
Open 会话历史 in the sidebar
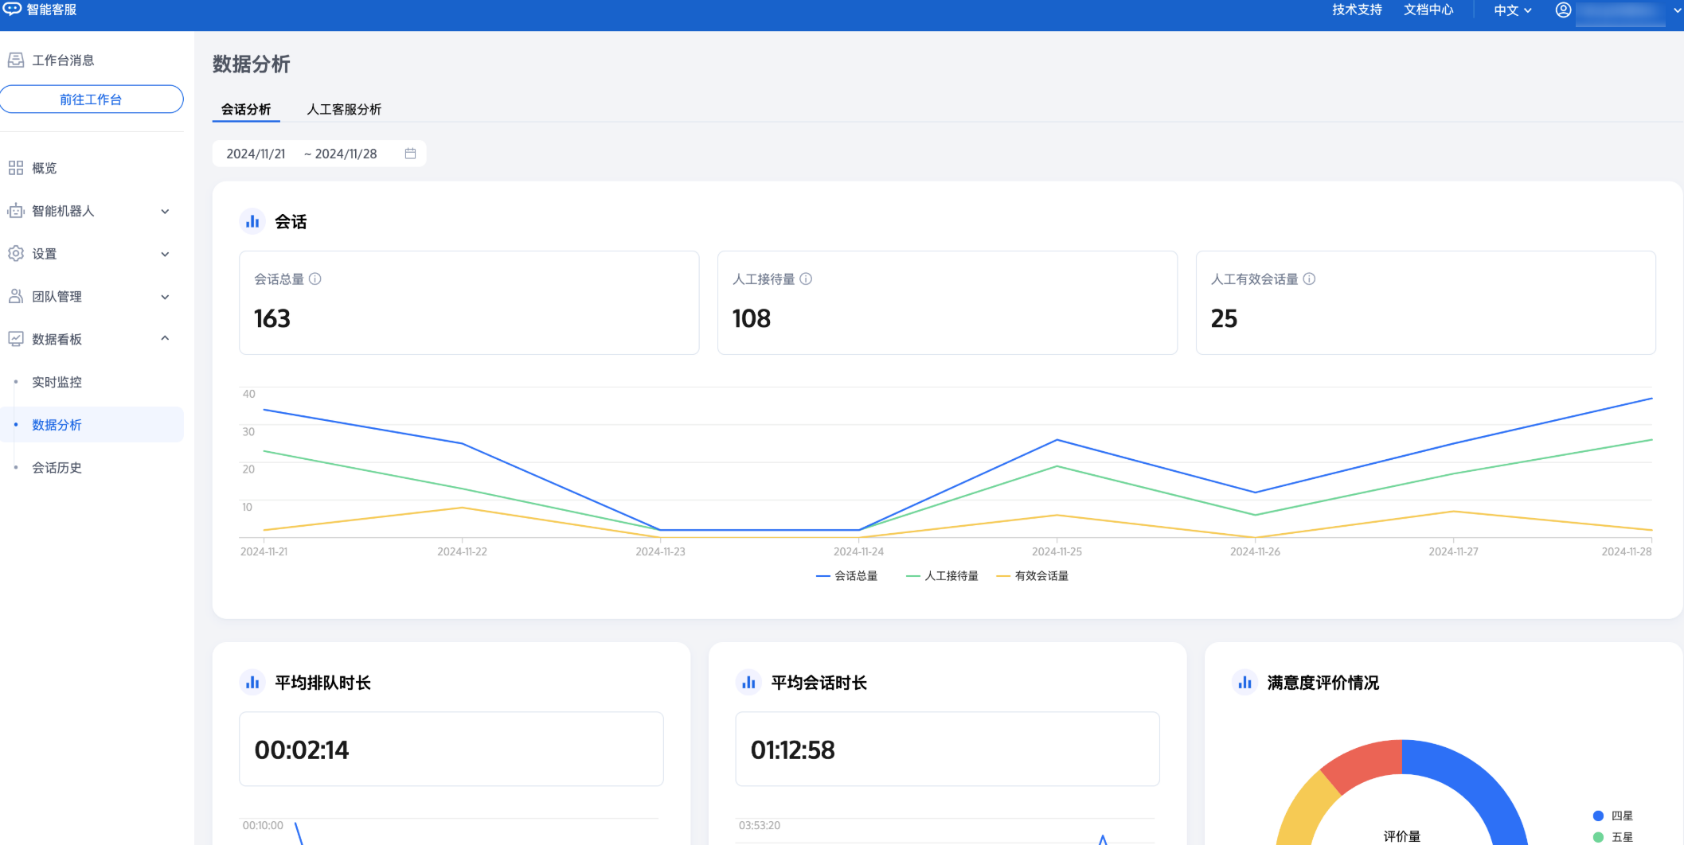click(x=57, y=468)
